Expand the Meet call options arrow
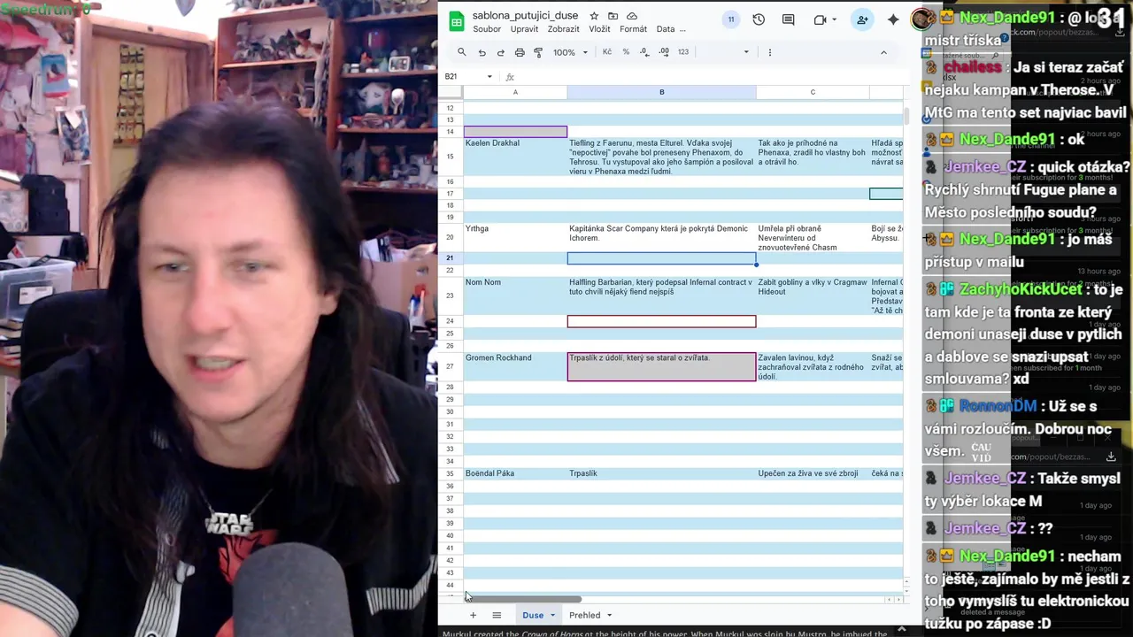 (x=834, y=20)
